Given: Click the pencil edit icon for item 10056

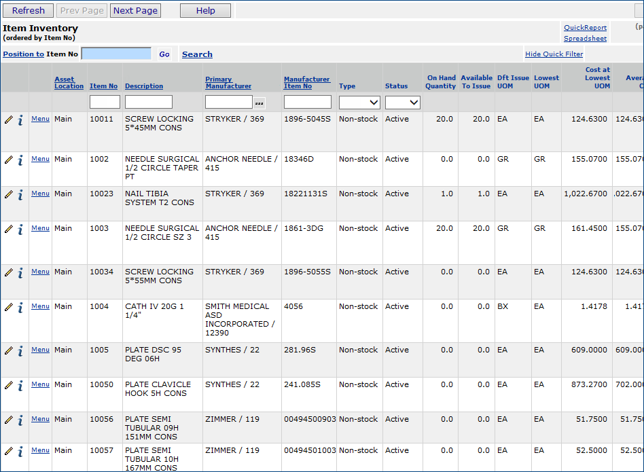Looking at the screenshot, I should pyautogui.click(x=8, y=420).
